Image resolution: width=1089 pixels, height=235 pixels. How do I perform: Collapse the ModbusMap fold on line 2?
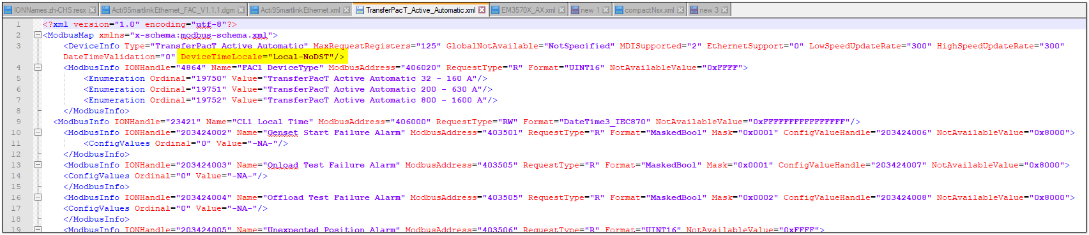point(38,35)
